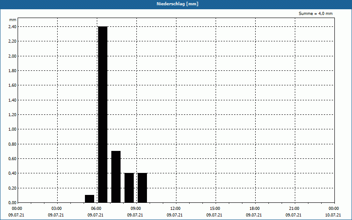Select the "Summe = 4,0 mm" total label

pos(315,14)
